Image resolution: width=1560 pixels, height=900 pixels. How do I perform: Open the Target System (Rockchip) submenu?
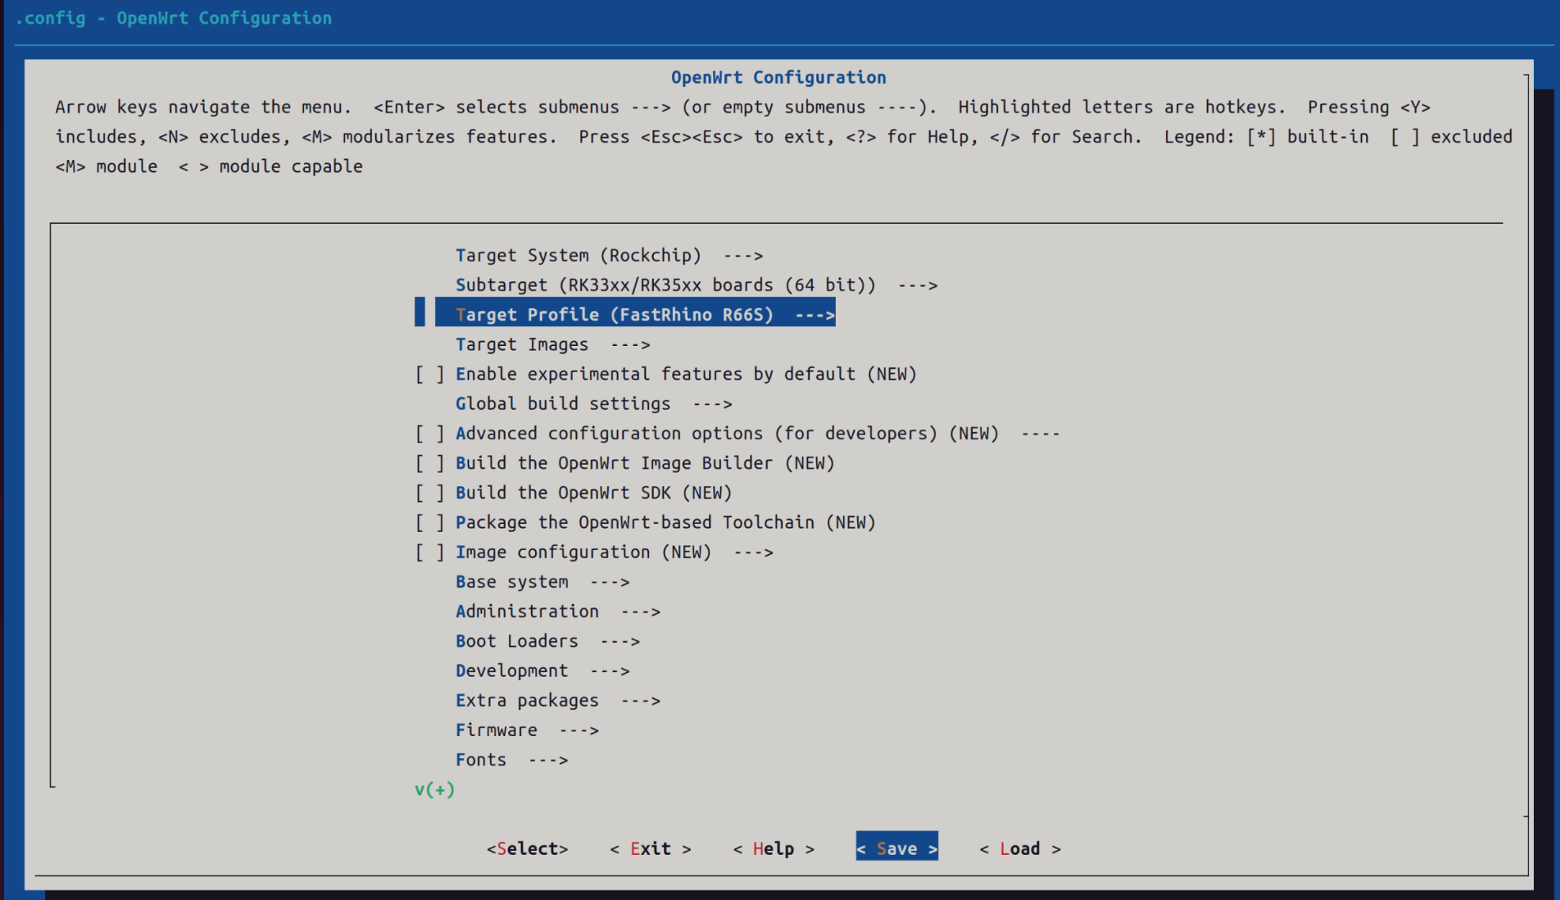click(x=609, y=256)
